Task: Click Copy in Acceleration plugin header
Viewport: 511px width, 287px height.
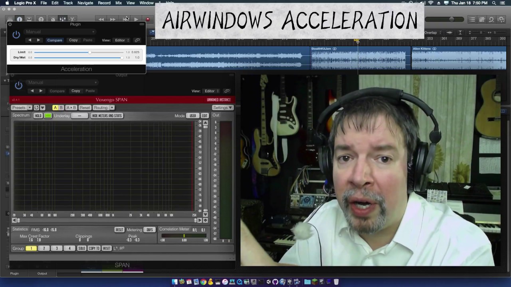Action: click(73, 40)
